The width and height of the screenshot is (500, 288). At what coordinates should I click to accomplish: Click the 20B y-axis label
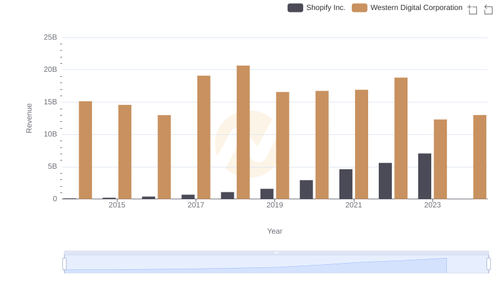tap(51, 69)
